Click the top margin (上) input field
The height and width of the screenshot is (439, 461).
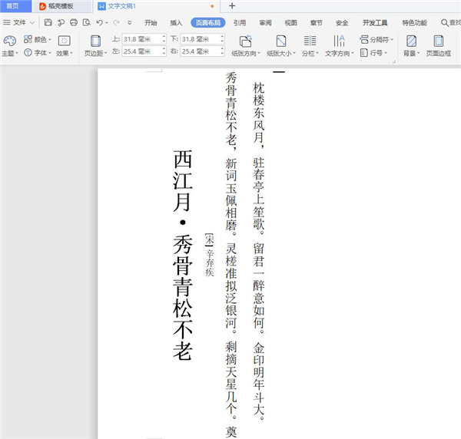[x=141, y=38]
